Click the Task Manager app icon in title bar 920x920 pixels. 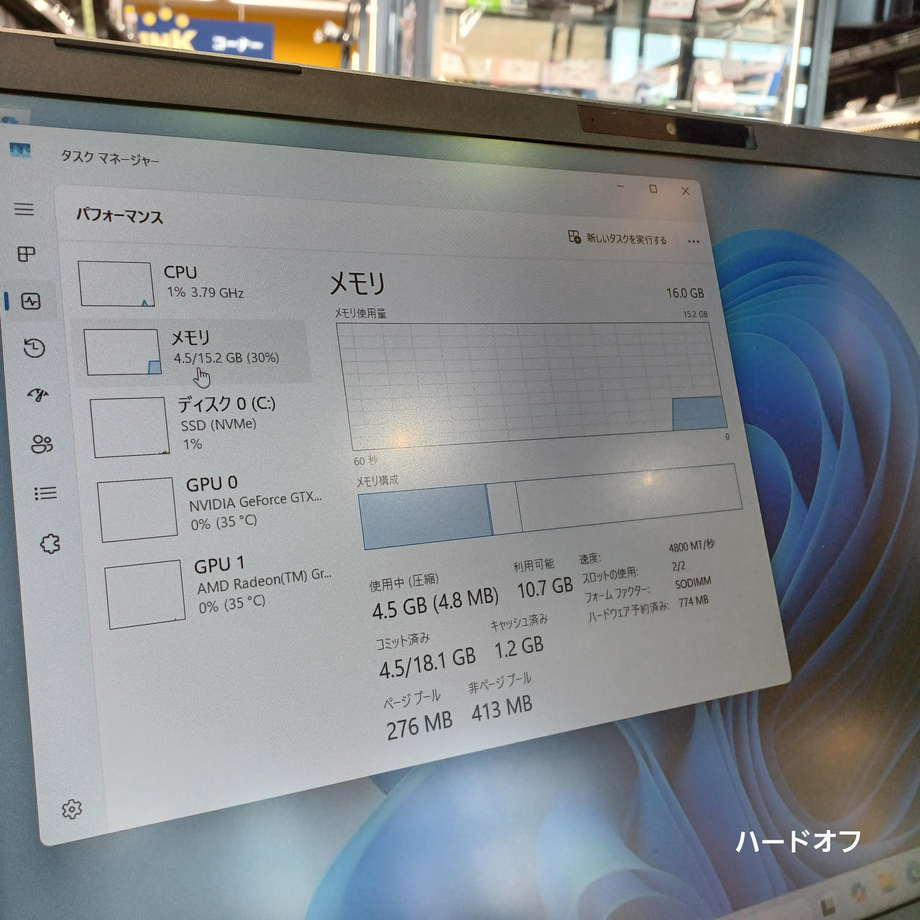coord(20,152)
